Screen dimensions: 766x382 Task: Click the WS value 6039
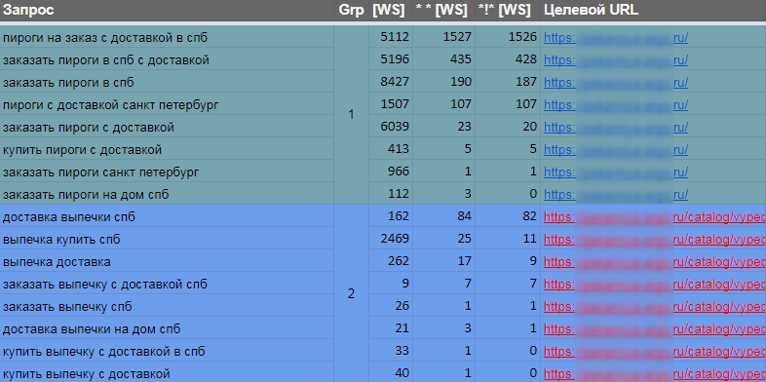[x=395, y=128]
